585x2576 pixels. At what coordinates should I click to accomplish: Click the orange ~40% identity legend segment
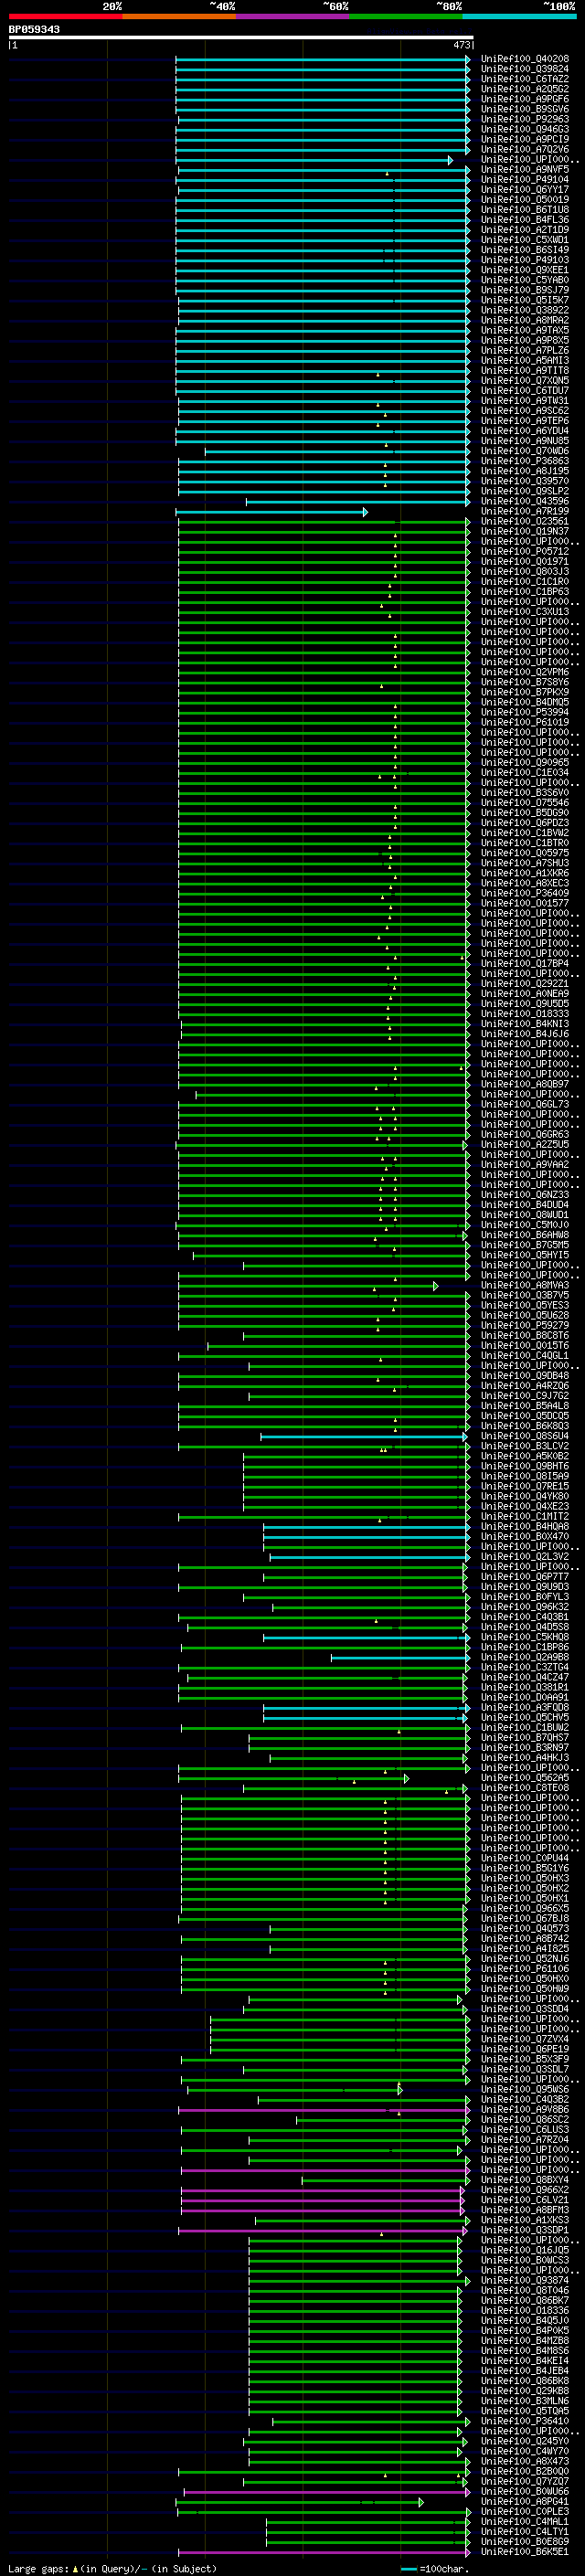[x=179, y=16]
